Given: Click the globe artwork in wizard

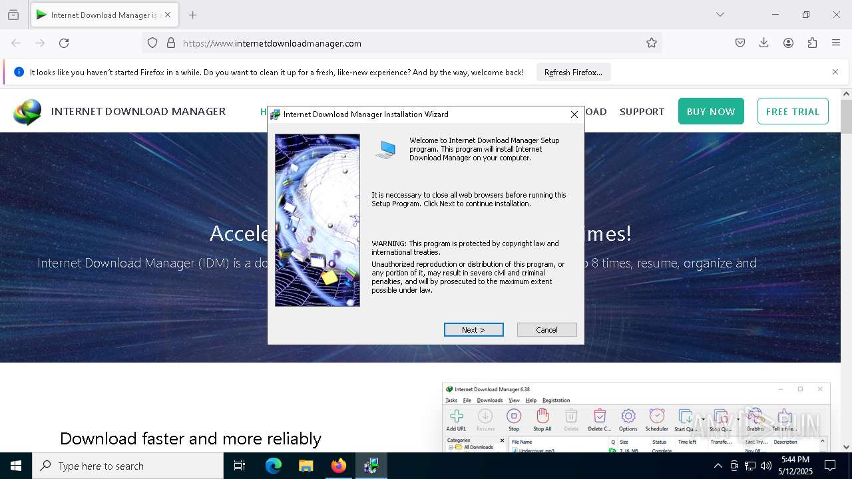Looking at the screenshot, I should pos(318,220).
